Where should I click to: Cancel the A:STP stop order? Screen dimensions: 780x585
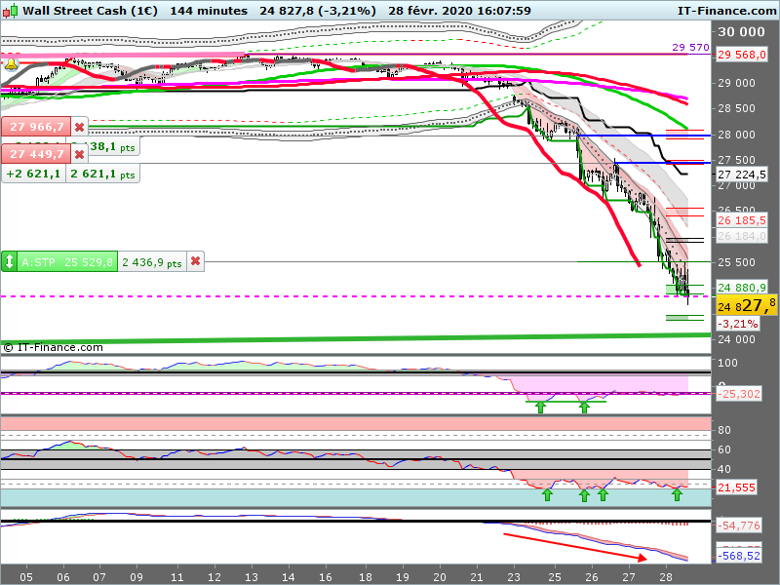pyautogui.click(x=195, y=261)
